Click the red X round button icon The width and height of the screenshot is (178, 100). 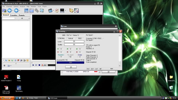tap(57, 10)
